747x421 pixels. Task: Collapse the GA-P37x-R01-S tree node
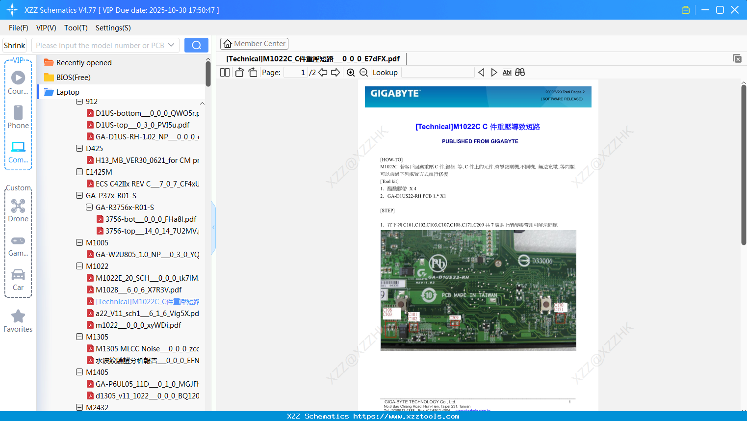79,195
